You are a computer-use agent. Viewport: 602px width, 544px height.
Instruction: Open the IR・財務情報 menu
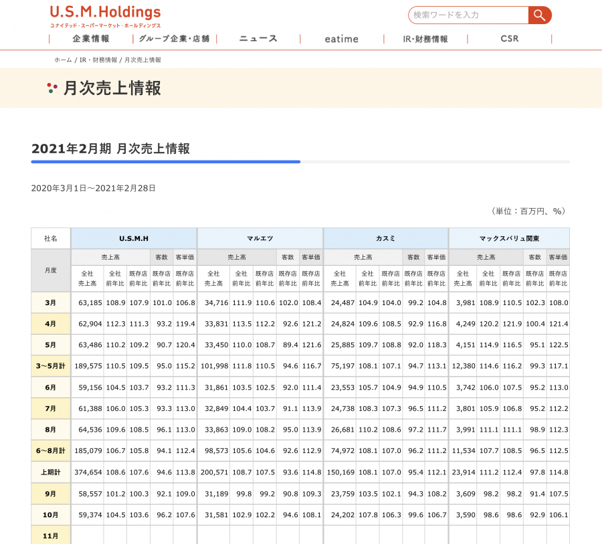(x=425, y=39)
